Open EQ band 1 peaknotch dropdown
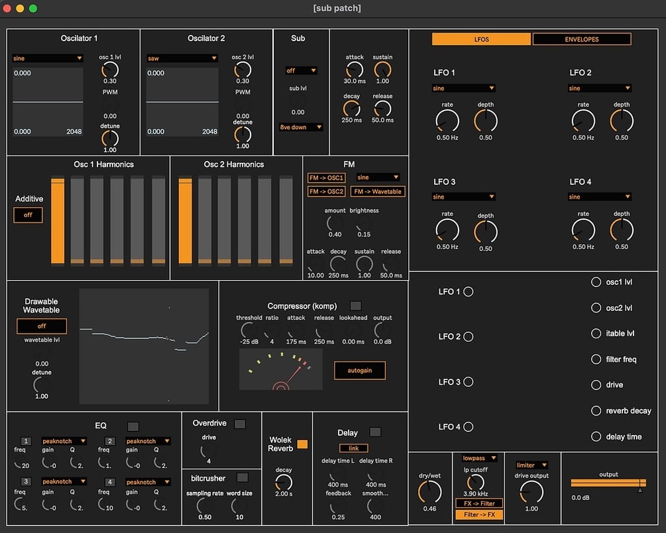This screenshot has width=666, height=533. click(64, 441)
